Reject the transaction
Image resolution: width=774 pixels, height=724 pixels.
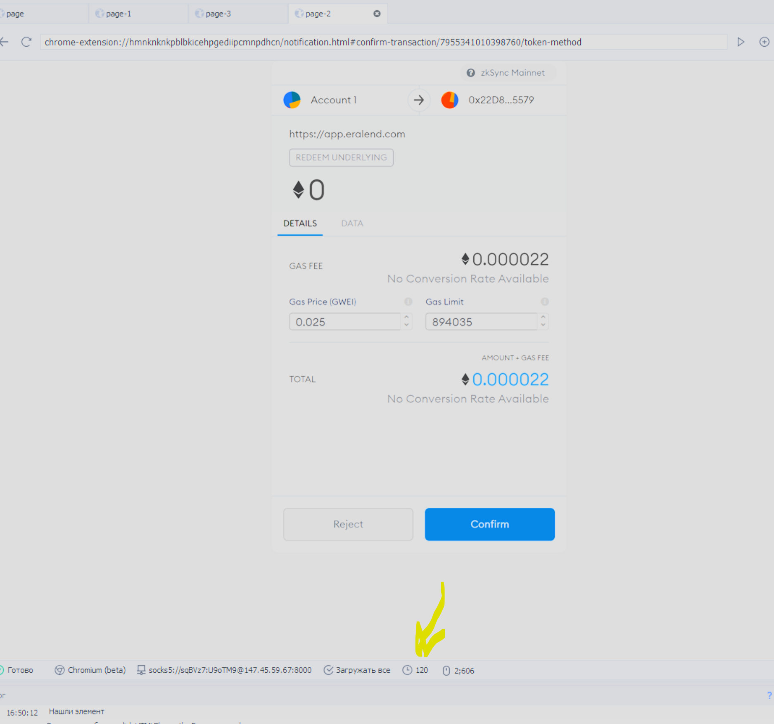pos(348,524)
